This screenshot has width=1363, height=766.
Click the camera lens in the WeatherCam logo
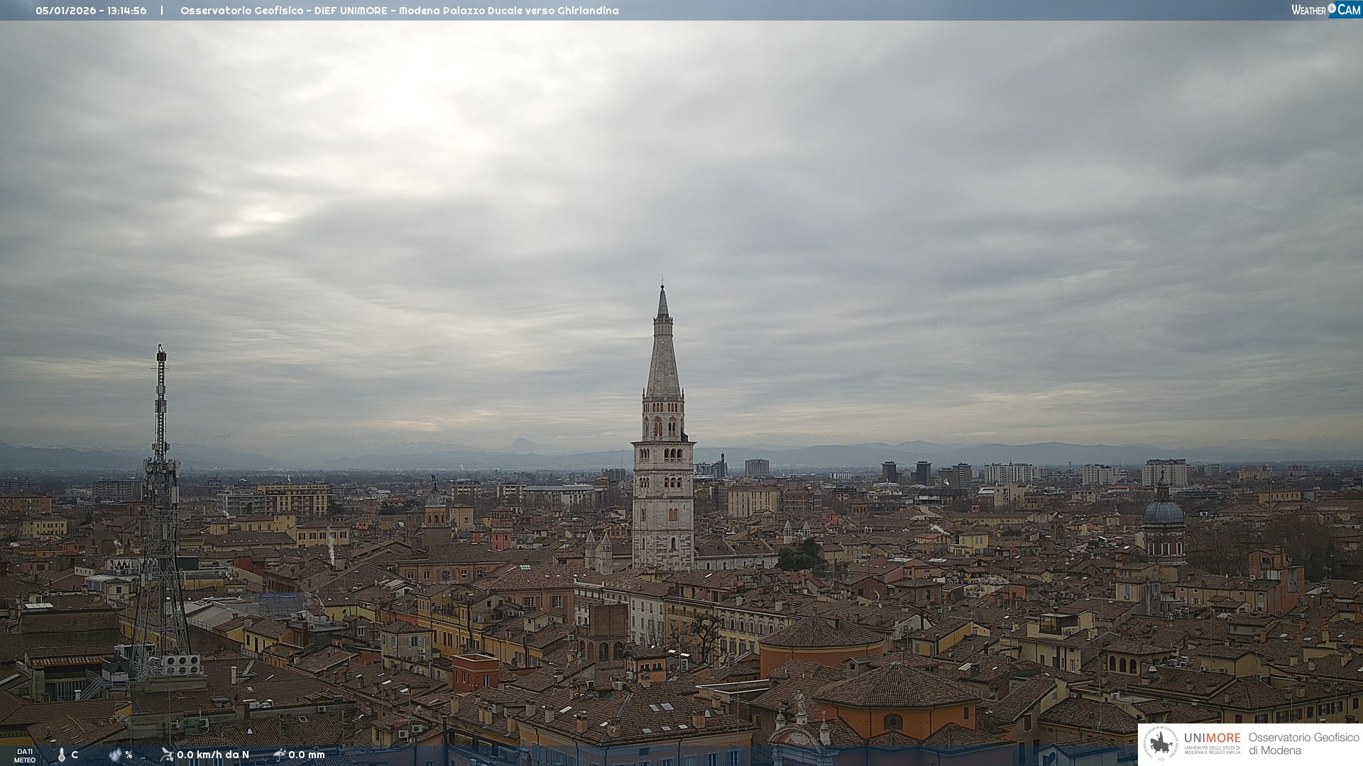1332,9
